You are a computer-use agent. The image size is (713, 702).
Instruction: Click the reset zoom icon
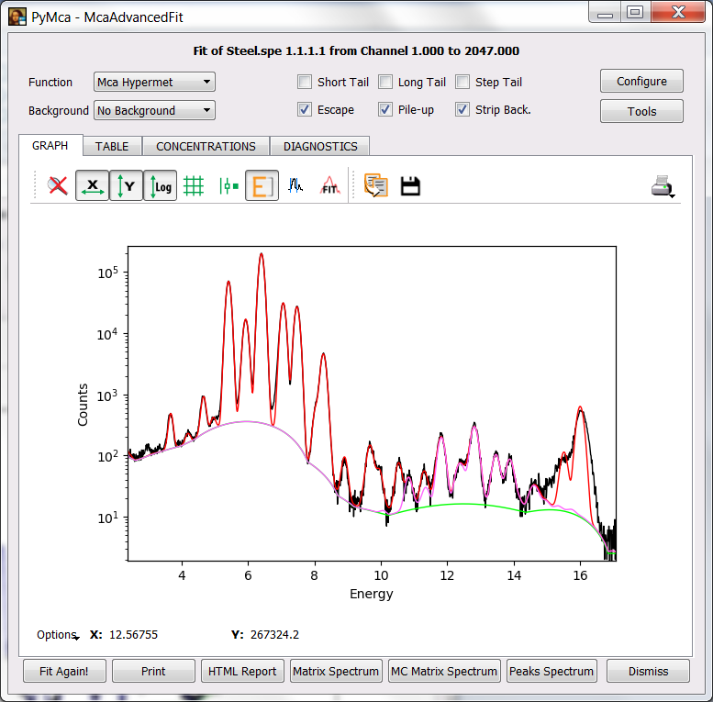[58, 186]
